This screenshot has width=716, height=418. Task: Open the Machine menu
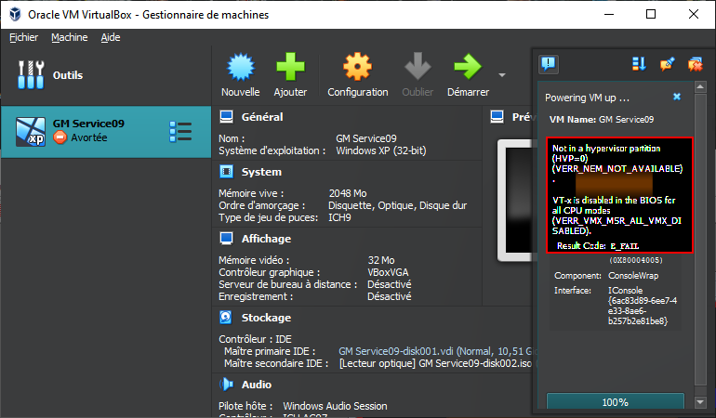click(x=70, y=37)
